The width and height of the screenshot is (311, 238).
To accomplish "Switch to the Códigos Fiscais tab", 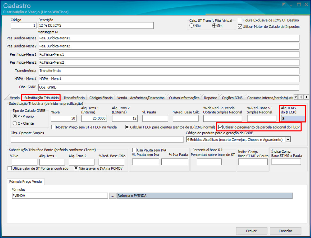I will [101, 98].
